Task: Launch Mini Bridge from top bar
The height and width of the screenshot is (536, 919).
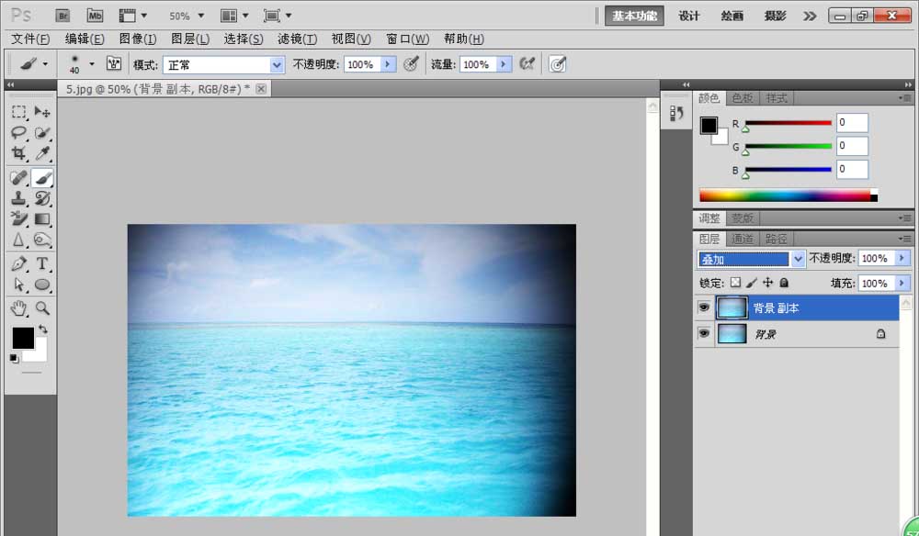Action: [x=95, y=16]
